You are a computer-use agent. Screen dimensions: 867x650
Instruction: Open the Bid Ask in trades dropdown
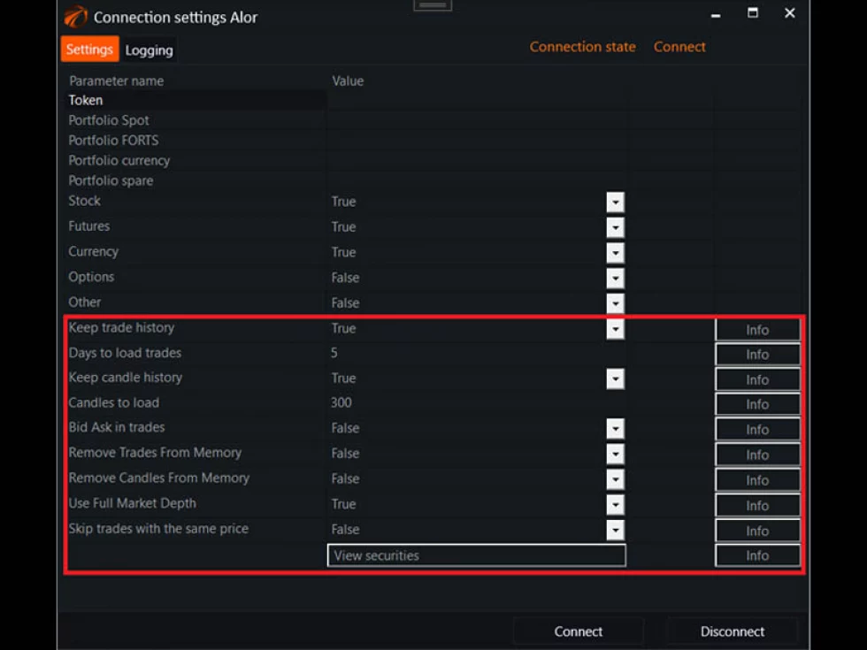pyautogui.click(x=615, y=428)
